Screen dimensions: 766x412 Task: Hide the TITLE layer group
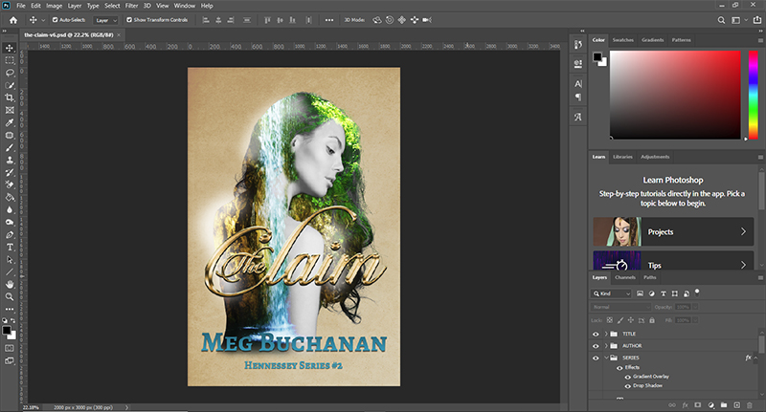(596, 334)
